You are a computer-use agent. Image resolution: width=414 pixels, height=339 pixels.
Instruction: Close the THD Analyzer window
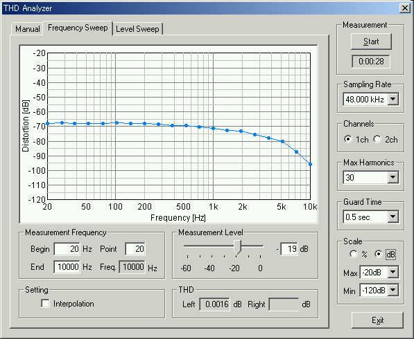(404, 8)
